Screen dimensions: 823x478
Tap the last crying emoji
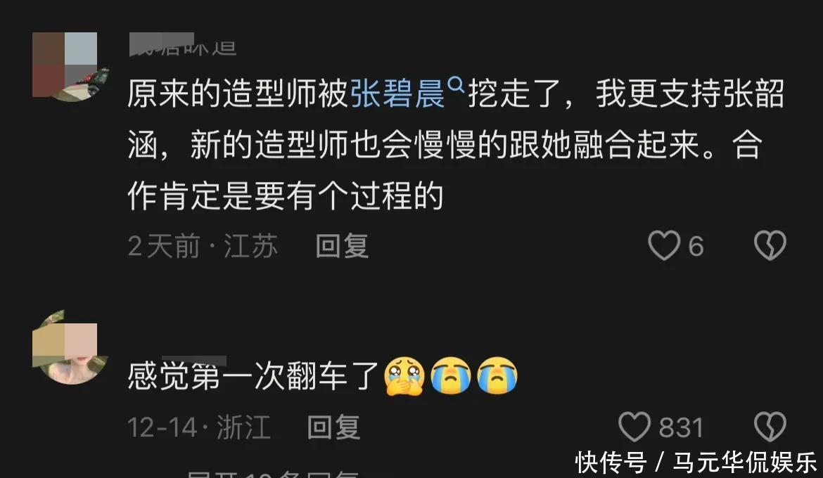[497, 375]
